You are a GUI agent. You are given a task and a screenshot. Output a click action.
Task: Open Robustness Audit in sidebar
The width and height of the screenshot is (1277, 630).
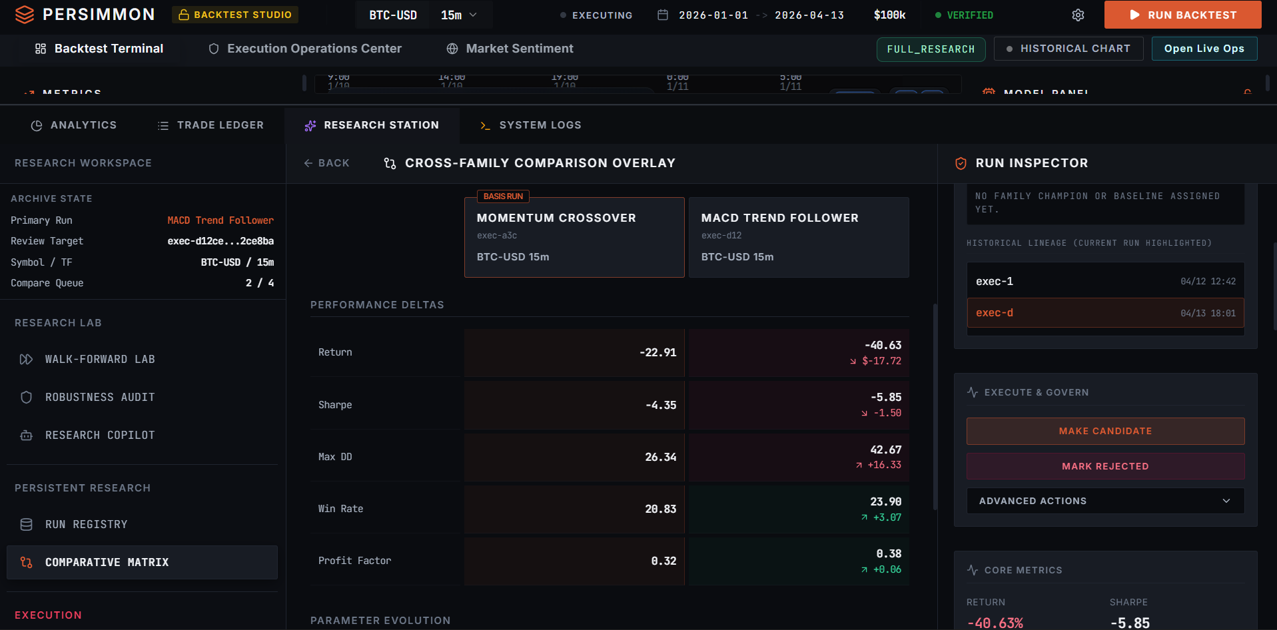pos(142,398)
